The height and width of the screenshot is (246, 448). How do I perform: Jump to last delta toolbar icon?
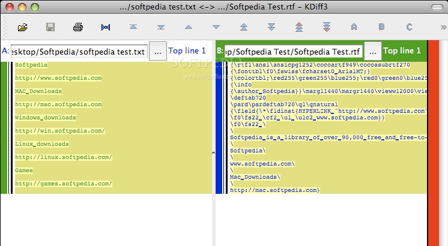click(161, 27)
